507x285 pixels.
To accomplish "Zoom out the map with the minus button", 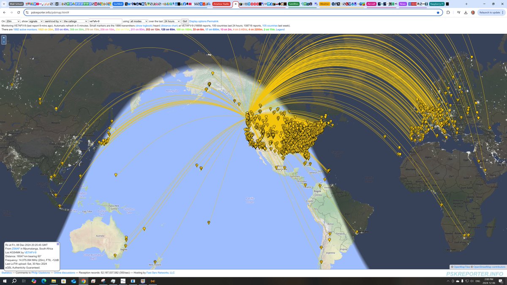I will [4, 42].
